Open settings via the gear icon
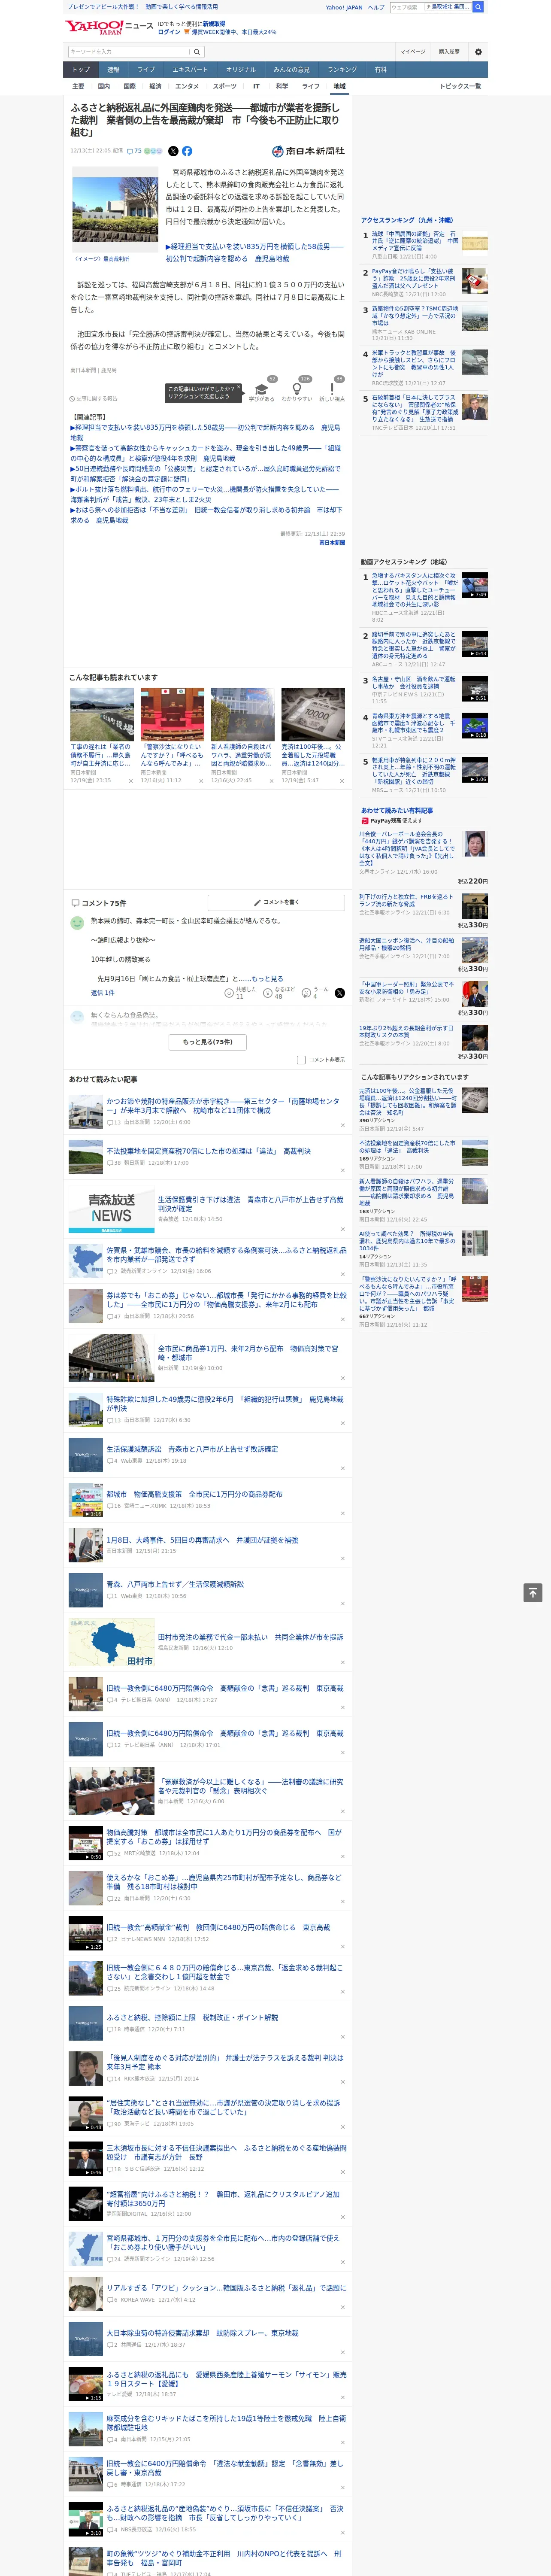The width and height of the screenshot is (551, 2576). [478, 52]
